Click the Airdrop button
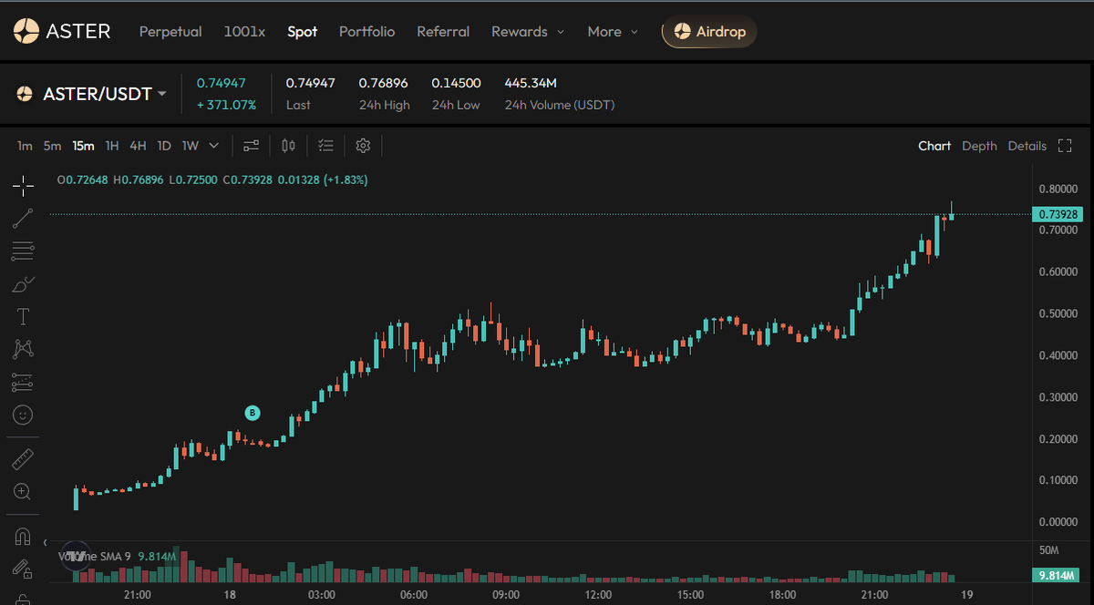1094x605 pixels. coord(708,31)
